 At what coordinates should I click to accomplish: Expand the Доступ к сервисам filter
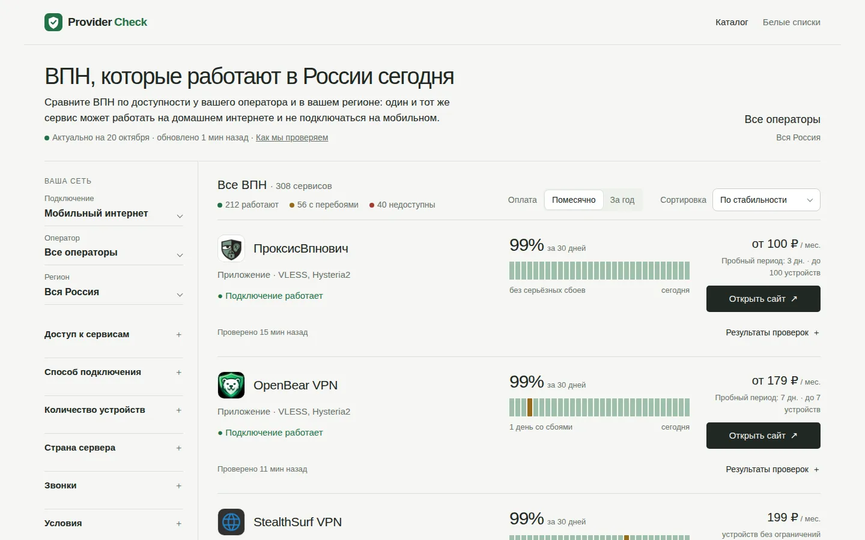coord(114,335)
